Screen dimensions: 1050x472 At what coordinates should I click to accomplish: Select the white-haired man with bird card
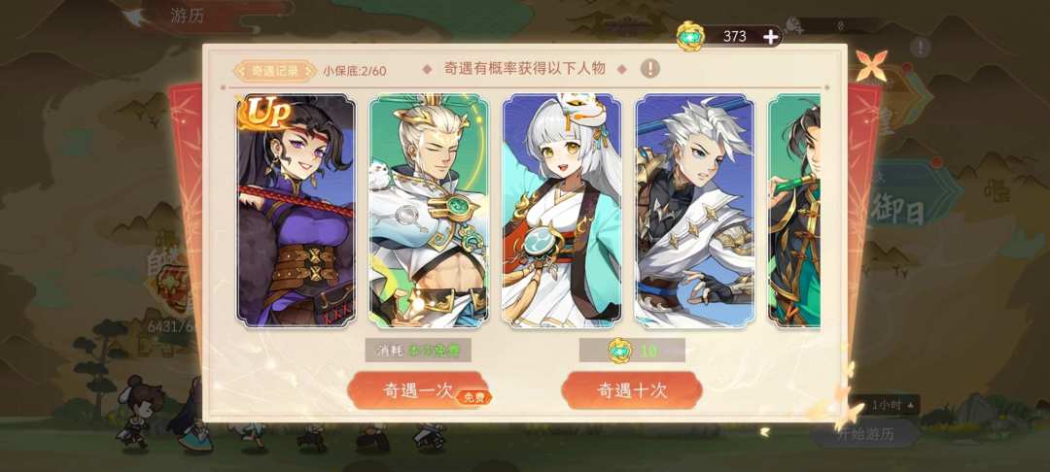(x=429, y=211)
